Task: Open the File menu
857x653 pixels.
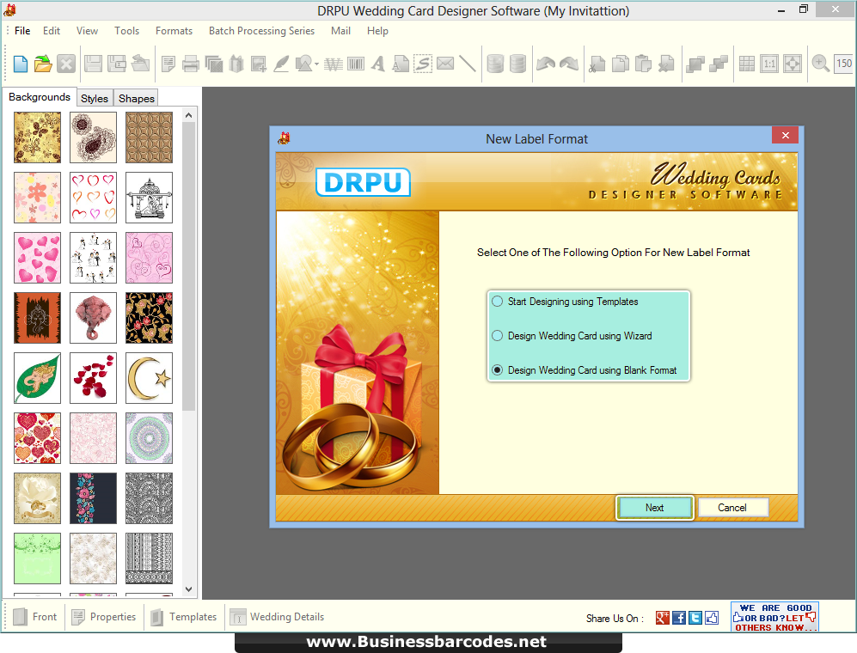Action: point(22,31)
